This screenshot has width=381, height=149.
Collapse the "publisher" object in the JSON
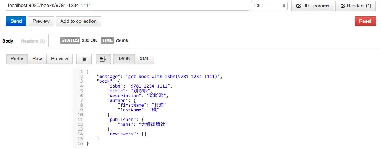(126, 120)
